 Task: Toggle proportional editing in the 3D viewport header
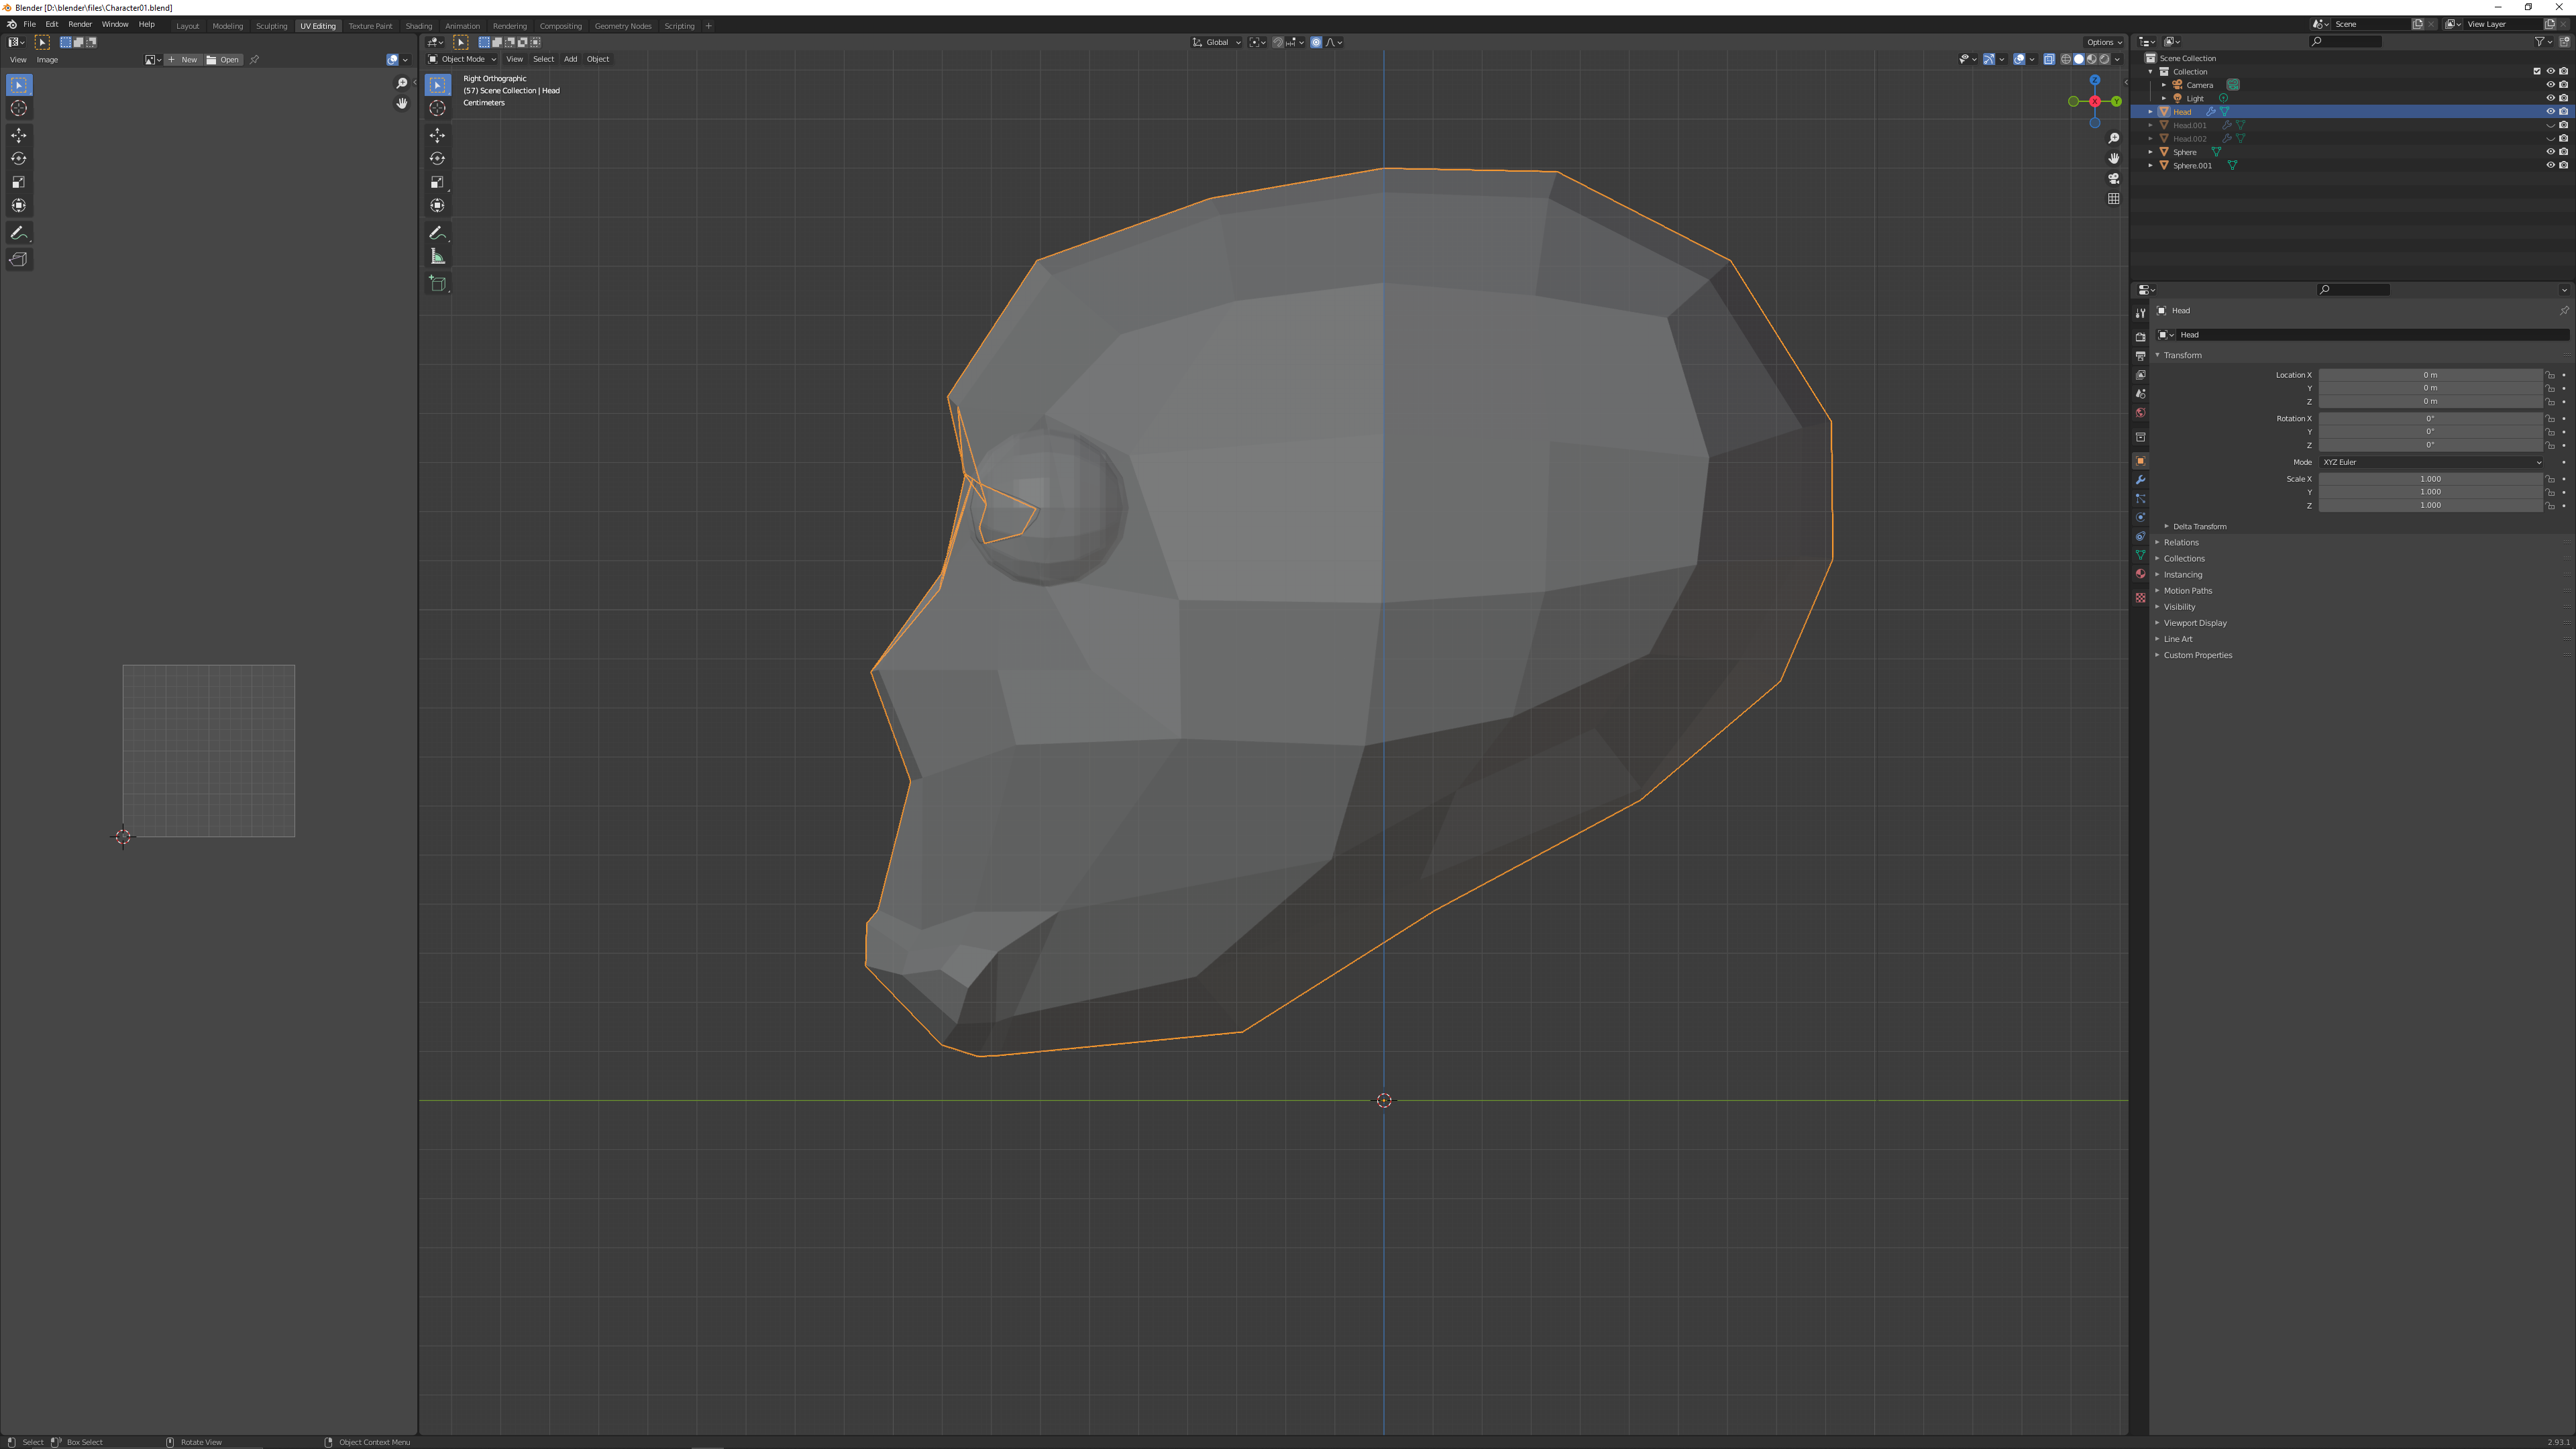pyautogui.click(x=1316, y=42)
